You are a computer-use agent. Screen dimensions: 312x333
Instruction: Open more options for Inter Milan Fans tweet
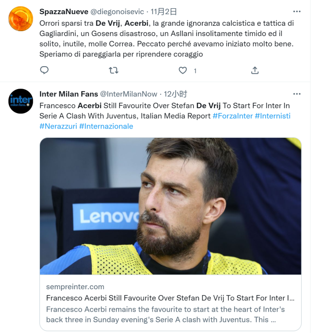(x=297, y=94)
